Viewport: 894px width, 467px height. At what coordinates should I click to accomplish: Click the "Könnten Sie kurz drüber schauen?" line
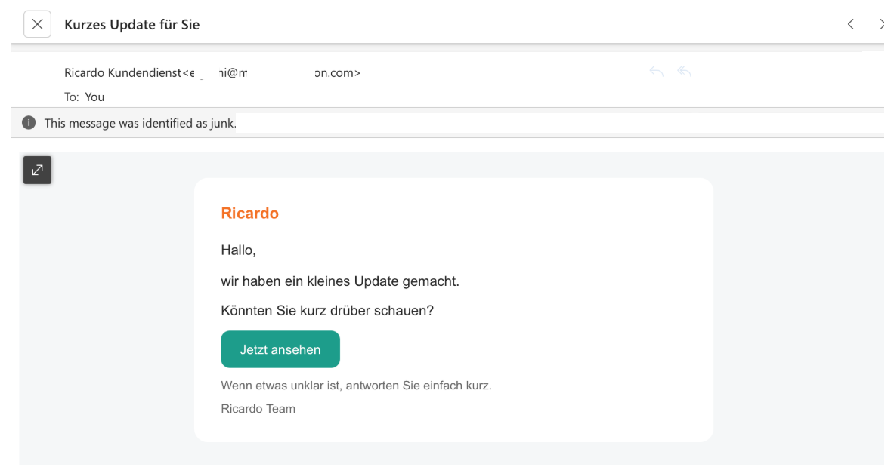click(326, 310)
